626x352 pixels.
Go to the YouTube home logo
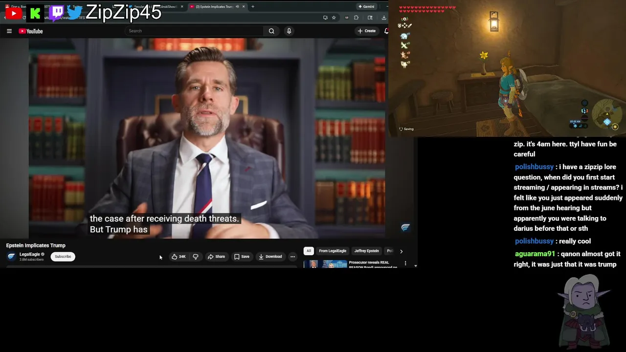[31, 31]
